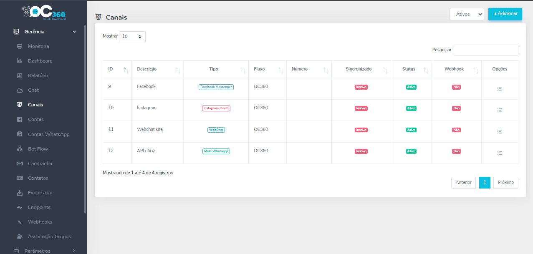The image size is (533, 254).
Task: Click the Dashboard bar chart icon
Action: click(x=20, y=61)
